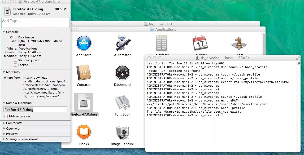Select the Firefox 47.0.dmg file icon
Screen dimensions: 304x155
(x=84, y=102)
